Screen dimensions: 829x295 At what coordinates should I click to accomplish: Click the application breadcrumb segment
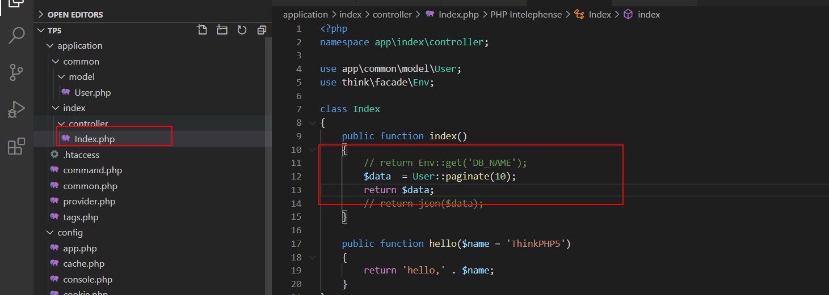pyautogui.click(x=305, y=15)
